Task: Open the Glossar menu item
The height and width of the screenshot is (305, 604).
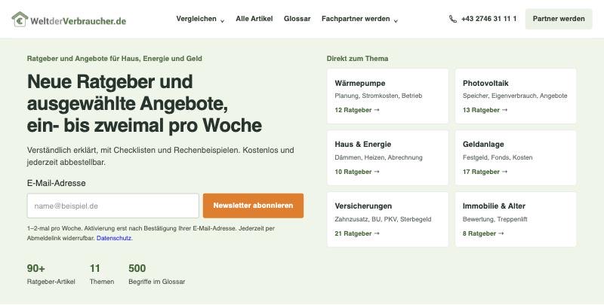Action: pyautogui.click(x=297, y=18)
